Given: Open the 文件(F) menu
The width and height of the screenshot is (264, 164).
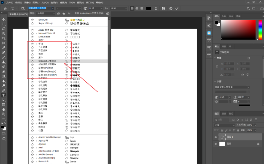Looking at the screenshot, I should point(10,3).
